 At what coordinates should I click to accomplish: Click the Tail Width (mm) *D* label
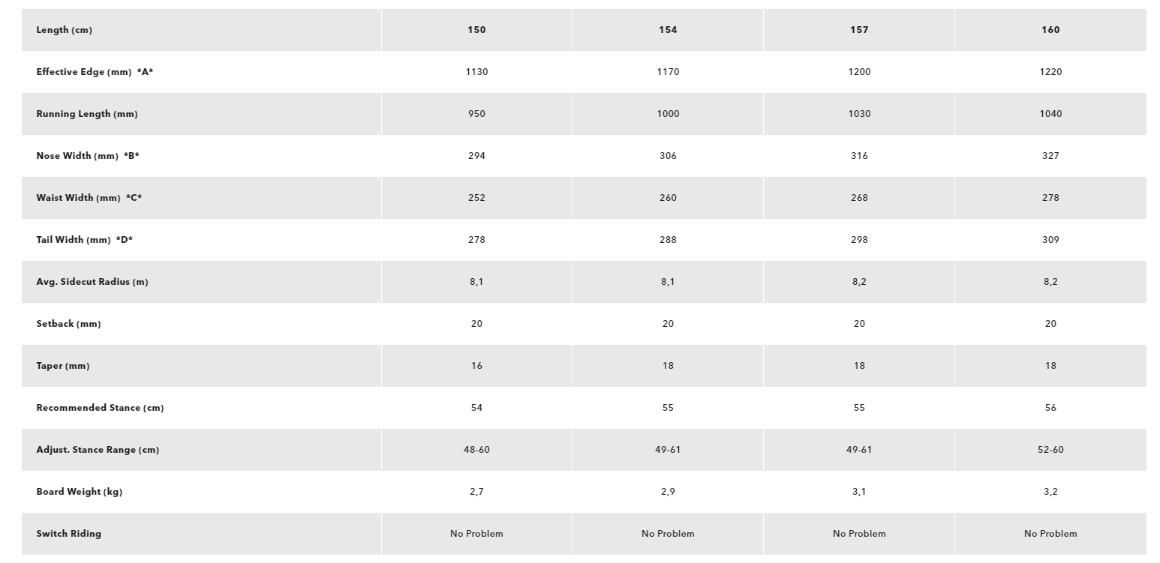pos(85,240)
